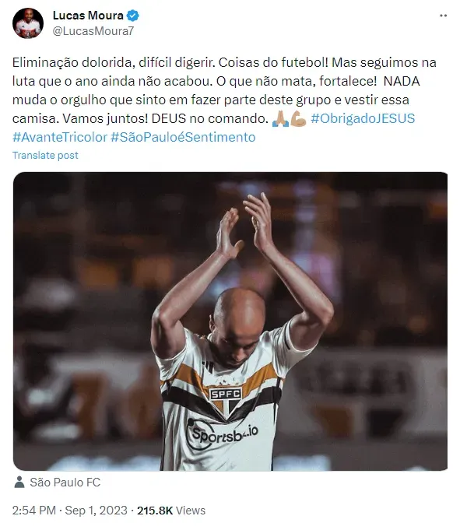Click the praying hands emoji
Viewport: 467px width, 530px height.
pos(280,118)
